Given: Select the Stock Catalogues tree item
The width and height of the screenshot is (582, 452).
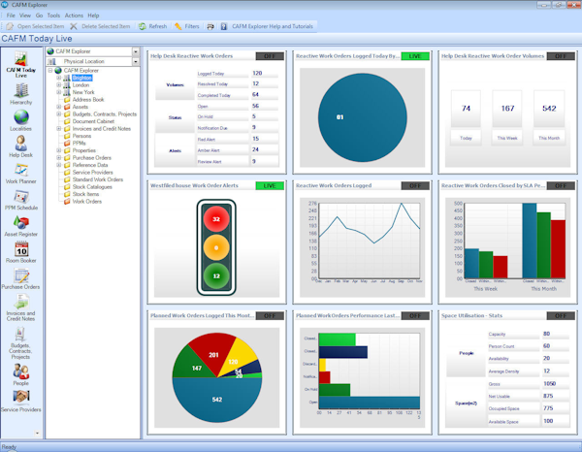Looking at the screenshot, I should [92, 186].
